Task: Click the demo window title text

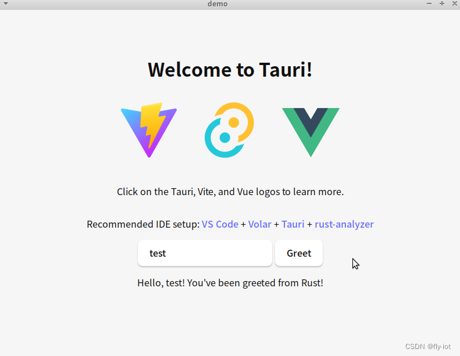Action: pyautogui.click(x=217, y=4)
